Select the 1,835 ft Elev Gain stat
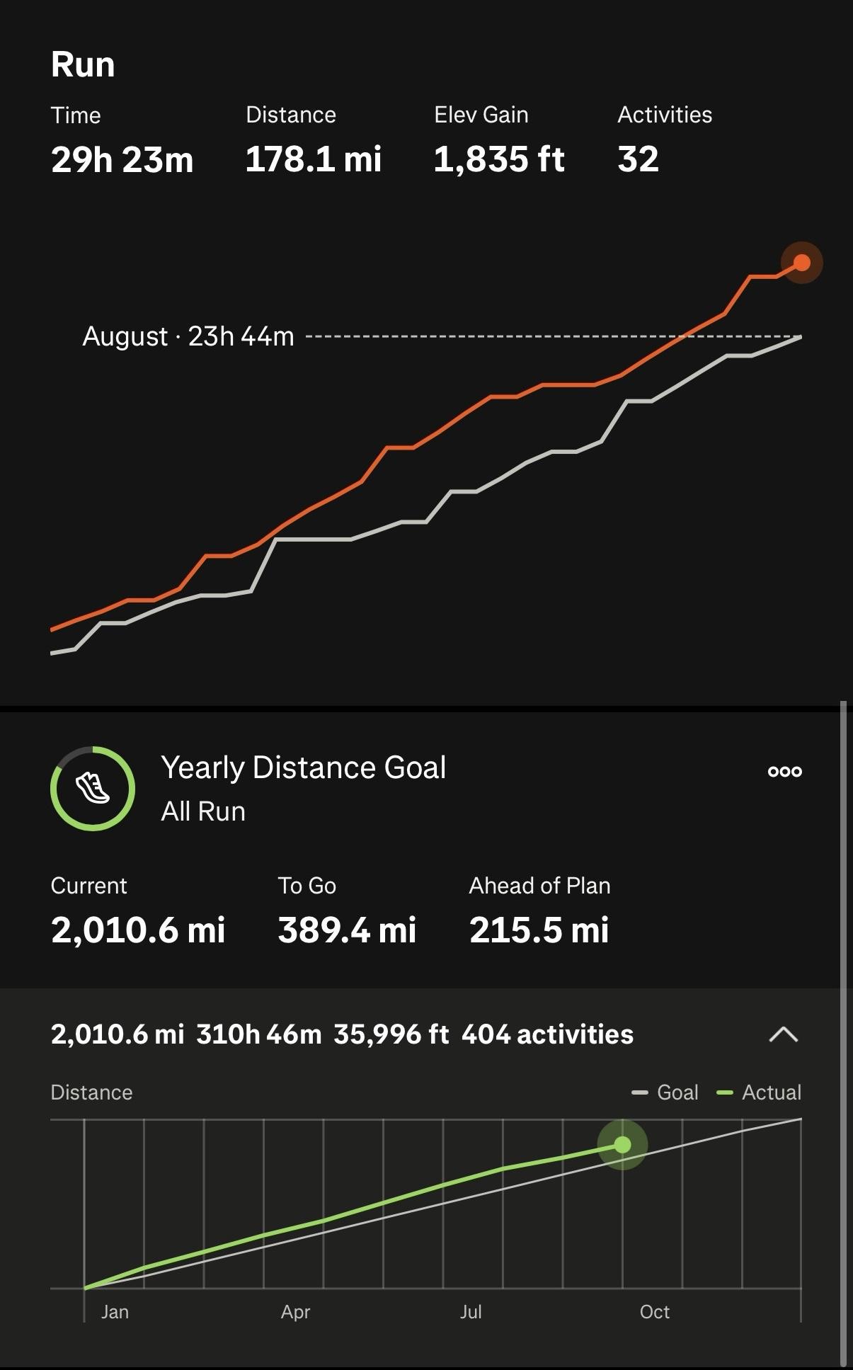 (x=498, y=159)
